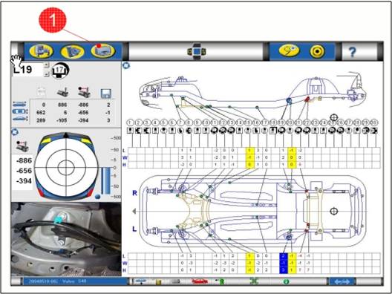The image size is (392, 294).
Task: Click the floppy disk save icon
Action: coord(106,94)
